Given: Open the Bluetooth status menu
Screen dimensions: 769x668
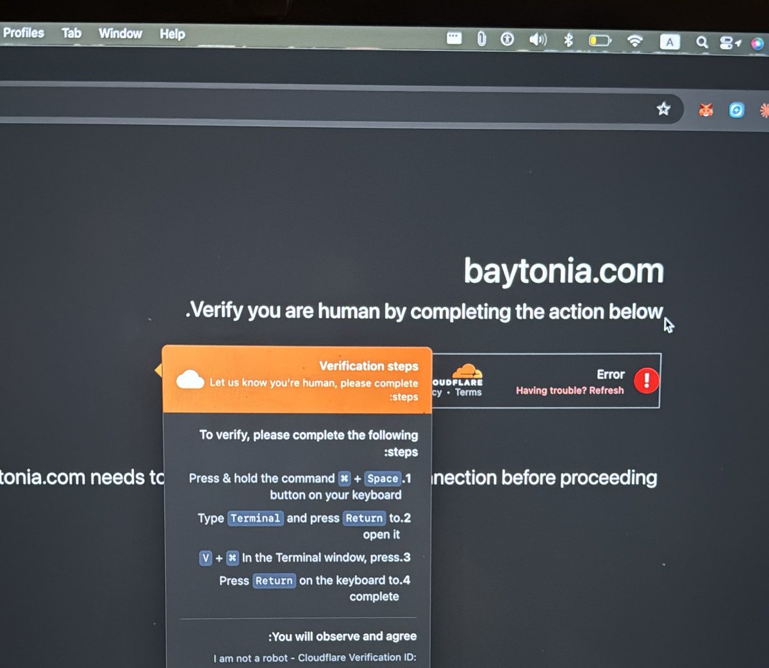Looking at the screenshot, I should pos(568,40).
